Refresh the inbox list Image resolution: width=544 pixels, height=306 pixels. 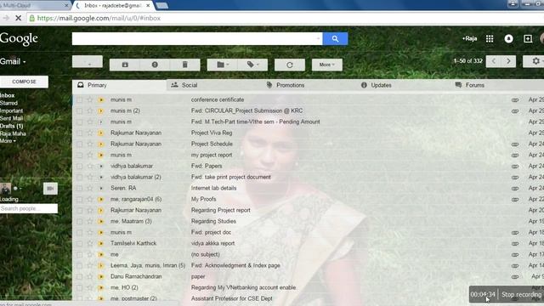point(290,65)
